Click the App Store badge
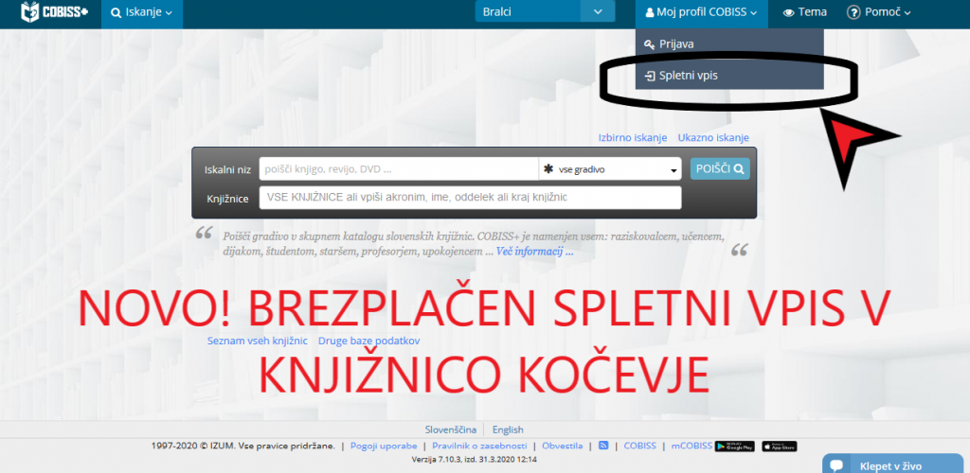This screenshot has height=473, width=970. (780, 446)
